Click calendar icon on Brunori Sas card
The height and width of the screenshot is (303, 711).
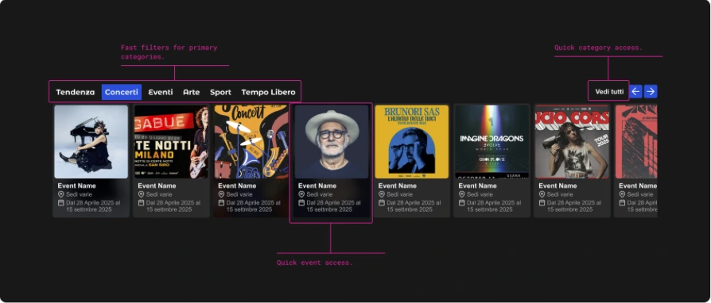tap(381, 202)
